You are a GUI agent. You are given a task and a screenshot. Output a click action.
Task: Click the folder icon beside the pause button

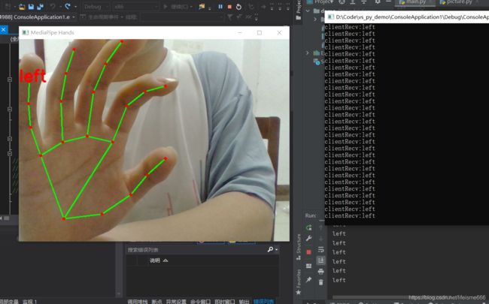[202, 6]
